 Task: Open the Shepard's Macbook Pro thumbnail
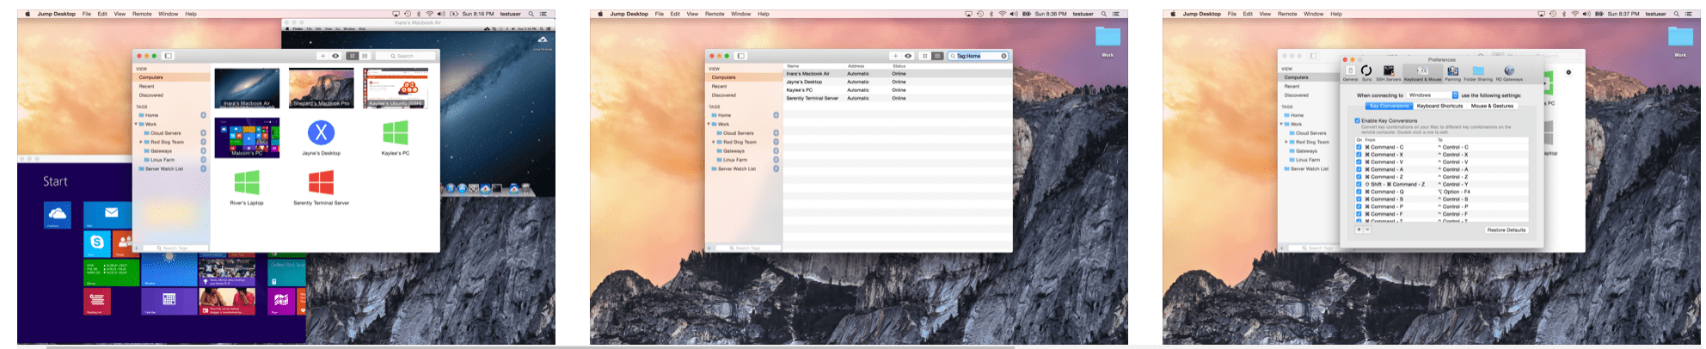[x=321, y=89]
